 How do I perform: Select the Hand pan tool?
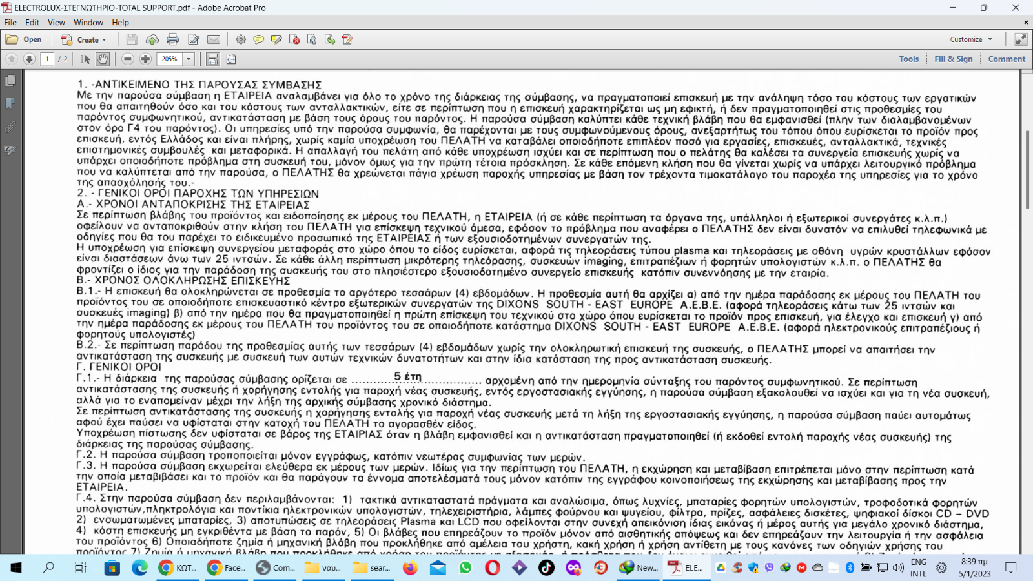[x=103, y=59]
